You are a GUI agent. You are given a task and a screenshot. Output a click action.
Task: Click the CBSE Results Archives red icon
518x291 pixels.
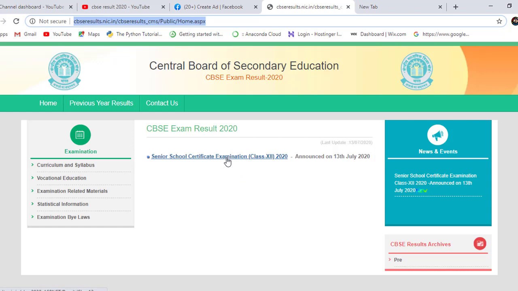480,244
